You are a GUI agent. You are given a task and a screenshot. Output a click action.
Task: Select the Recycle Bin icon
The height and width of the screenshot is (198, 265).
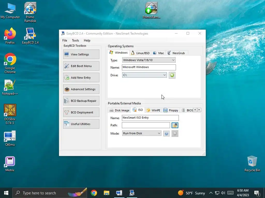pyautogui.click(x=252, y=164)
